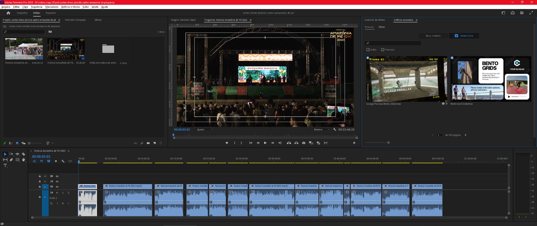Viewport: 537px width, 226px height.
Task: Open timeline display settings wrench
Action: (x=63, y=161)
